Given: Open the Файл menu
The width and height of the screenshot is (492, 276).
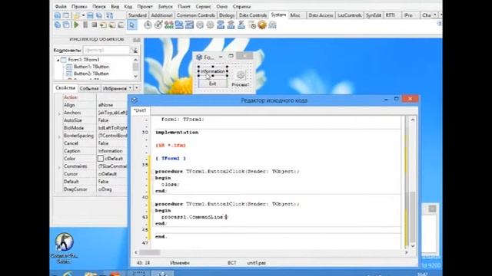Looking at the screenshot, I should pyautogui.click(x=61, y=6).
